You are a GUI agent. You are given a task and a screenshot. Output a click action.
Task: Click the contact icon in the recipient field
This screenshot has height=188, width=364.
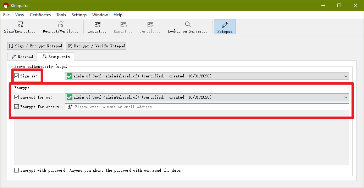pos(70,107)
